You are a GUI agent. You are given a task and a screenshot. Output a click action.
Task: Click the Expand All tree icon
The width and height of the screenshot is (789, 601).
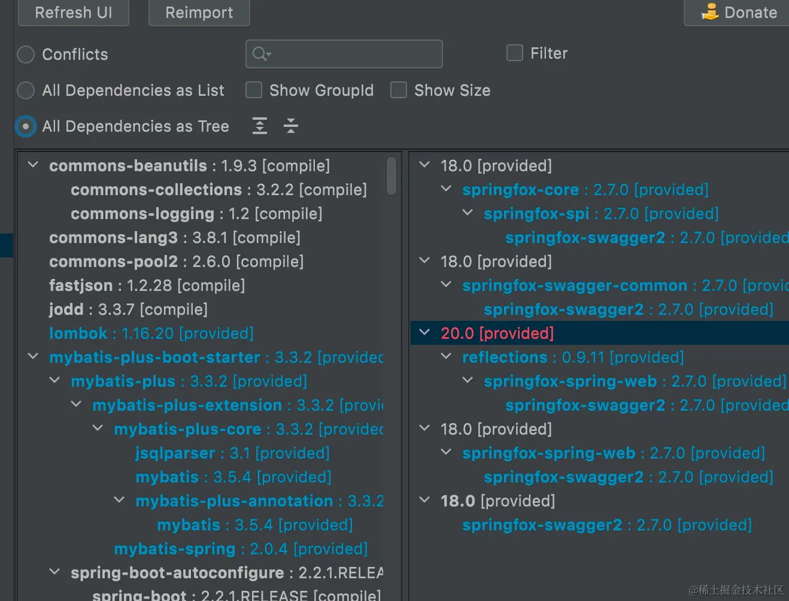(260, 126)
